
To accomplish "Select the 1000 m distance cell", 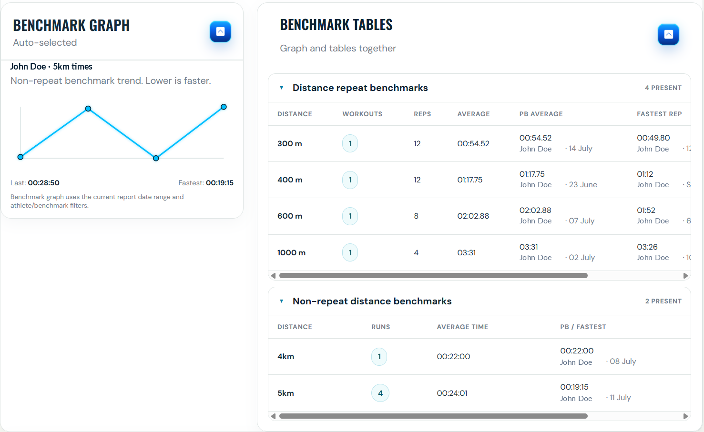I will [291, 252].
